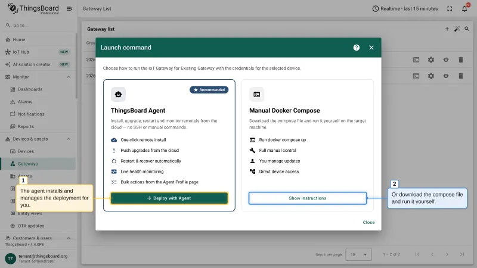Click the TT user avatar

click(10, 258)
